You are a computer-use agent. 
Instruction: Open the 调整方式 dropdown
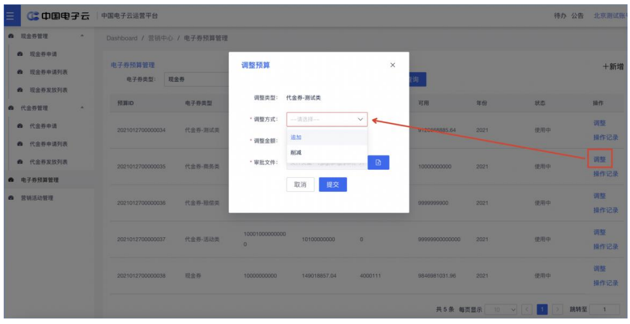pyautogui.click(x=327, y=119)
